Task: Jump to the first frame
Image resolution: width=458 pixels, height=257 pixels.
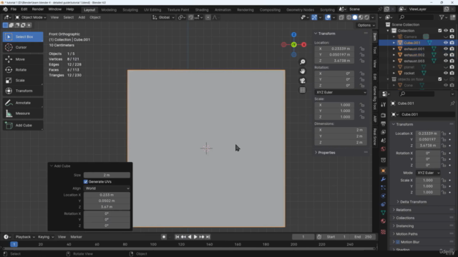Action: [x=177, y=237]
